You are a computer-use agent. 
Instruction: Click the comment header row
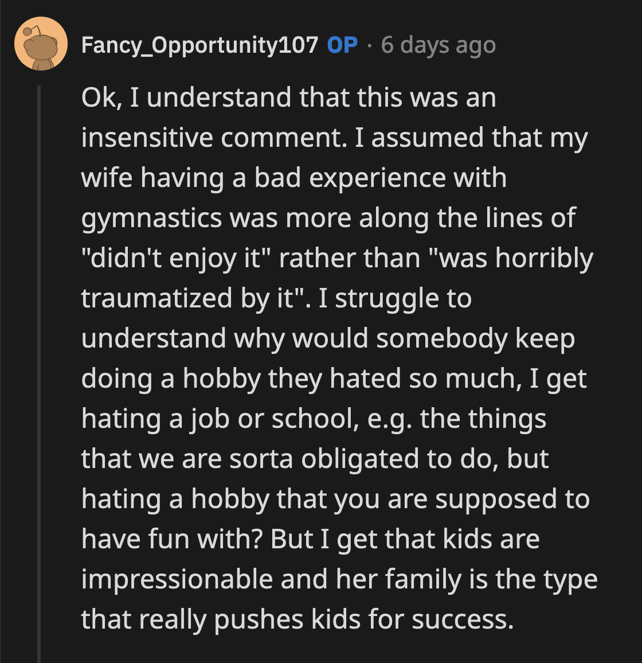pyautogui.click(x=258, y=45)
